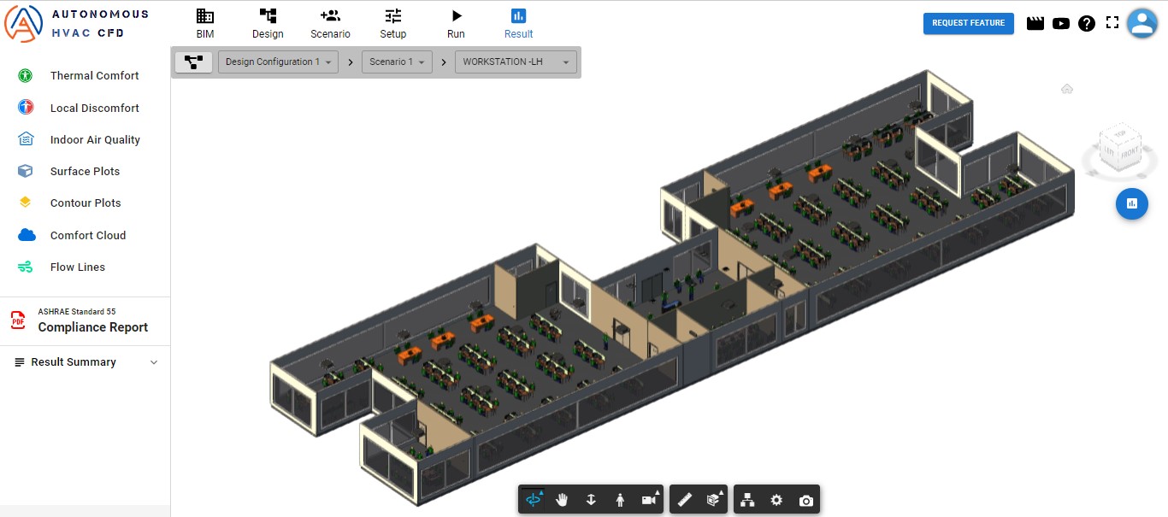Viewport: 1168px width, 517px height.
Task: Activate the vertical section elevation tool
Action: point(590,499)
